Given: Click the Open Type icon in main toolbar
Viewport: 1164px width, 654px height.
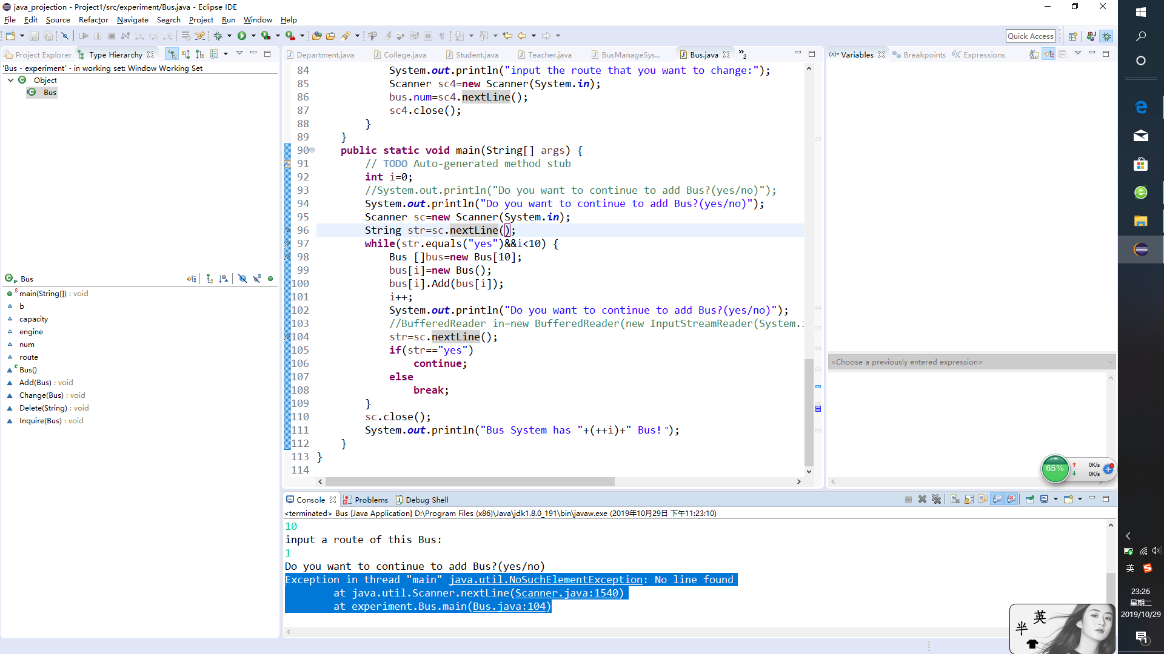Looking at the screenshot, I should pyautogui.click(x=316, y=36).
